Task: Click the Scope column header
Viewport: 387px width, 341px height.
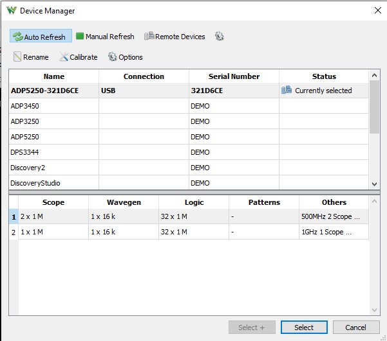Action: (x=53, y=202)
